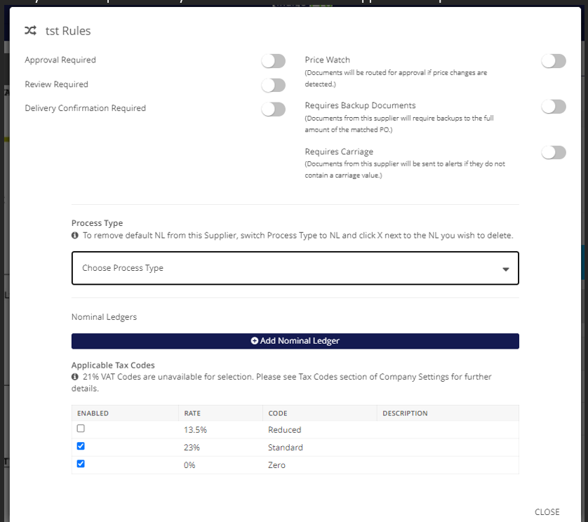Click the RATE column header
This screenshot has width=588, height=522.
point(192,413)
